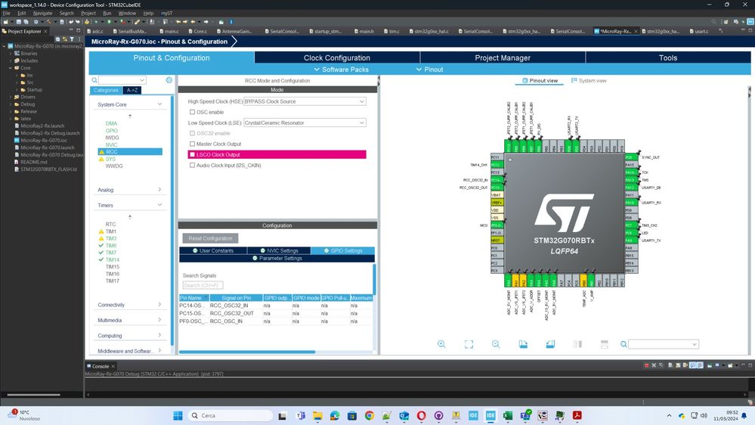Open High Speed Clock (HSE) dropdown
Viewport: 755px width, 425px height.
tap(305, 101)
